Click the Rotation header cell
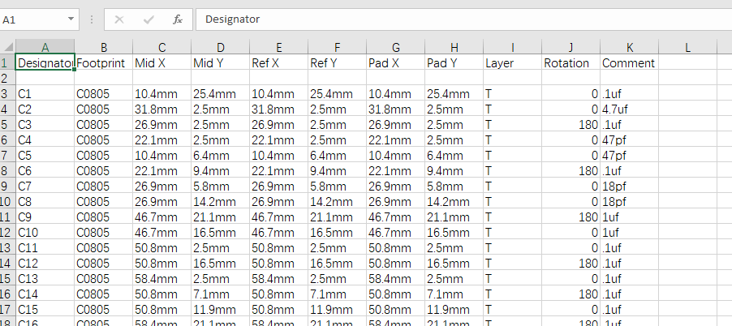 point(571,62)
